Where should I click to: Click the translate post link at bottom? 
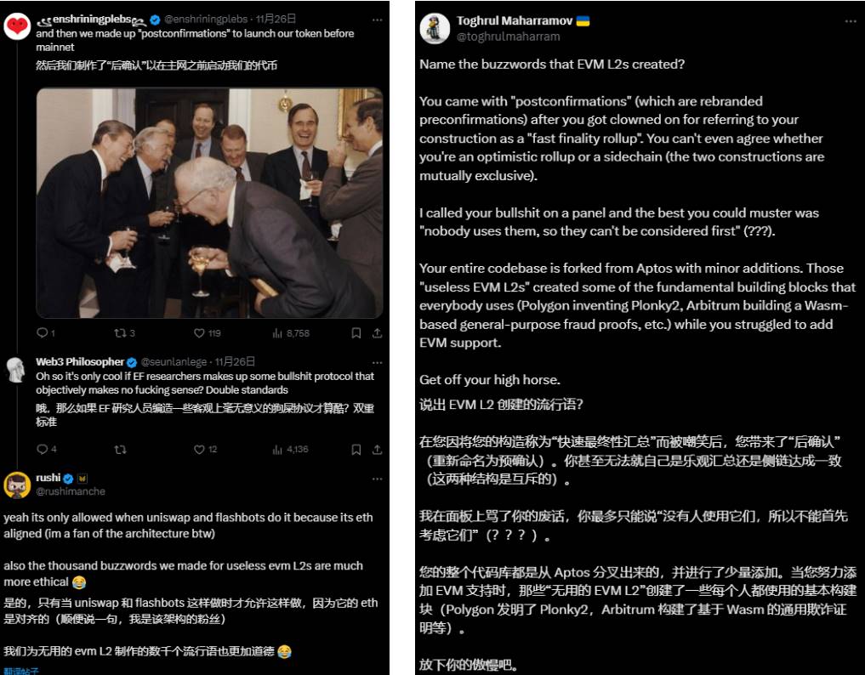(x=21, y=671)
